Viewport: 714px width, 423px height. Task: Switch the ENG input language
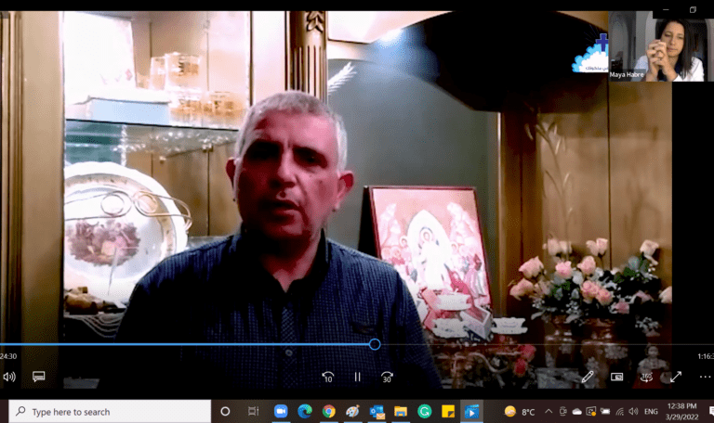[x=651, y=412]
